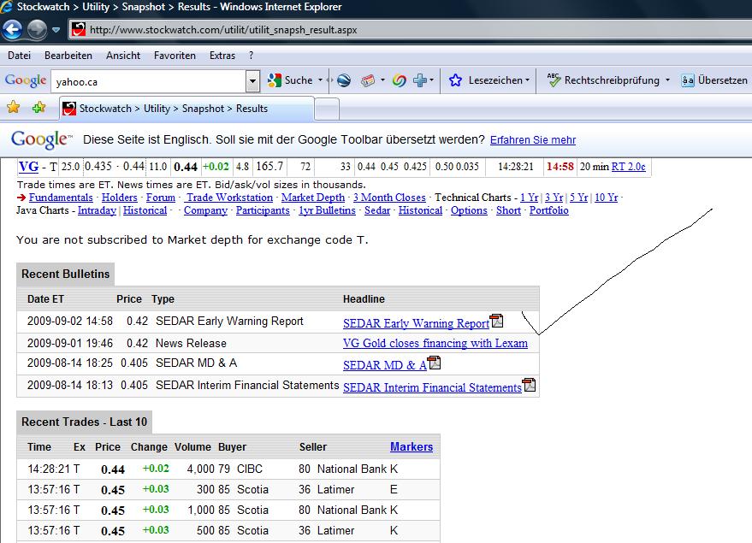This screenshot has height=543, width=752.
Task: Open the Market Depth link
Action: click(313, 198)
